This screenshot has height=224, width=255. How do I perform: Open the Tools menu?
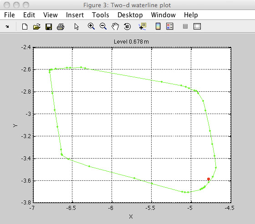pyautogui.click(x=101, y=15)
